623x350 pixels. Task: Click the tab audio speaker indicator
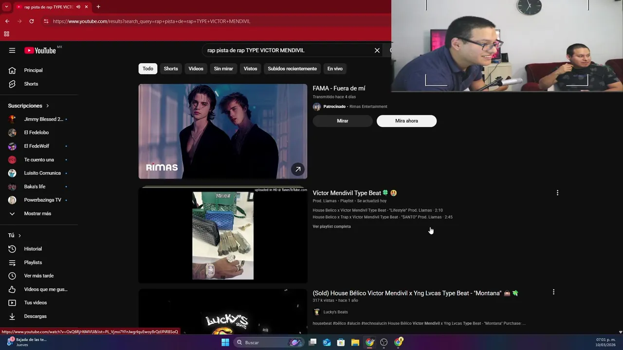(x=78, y=7)
